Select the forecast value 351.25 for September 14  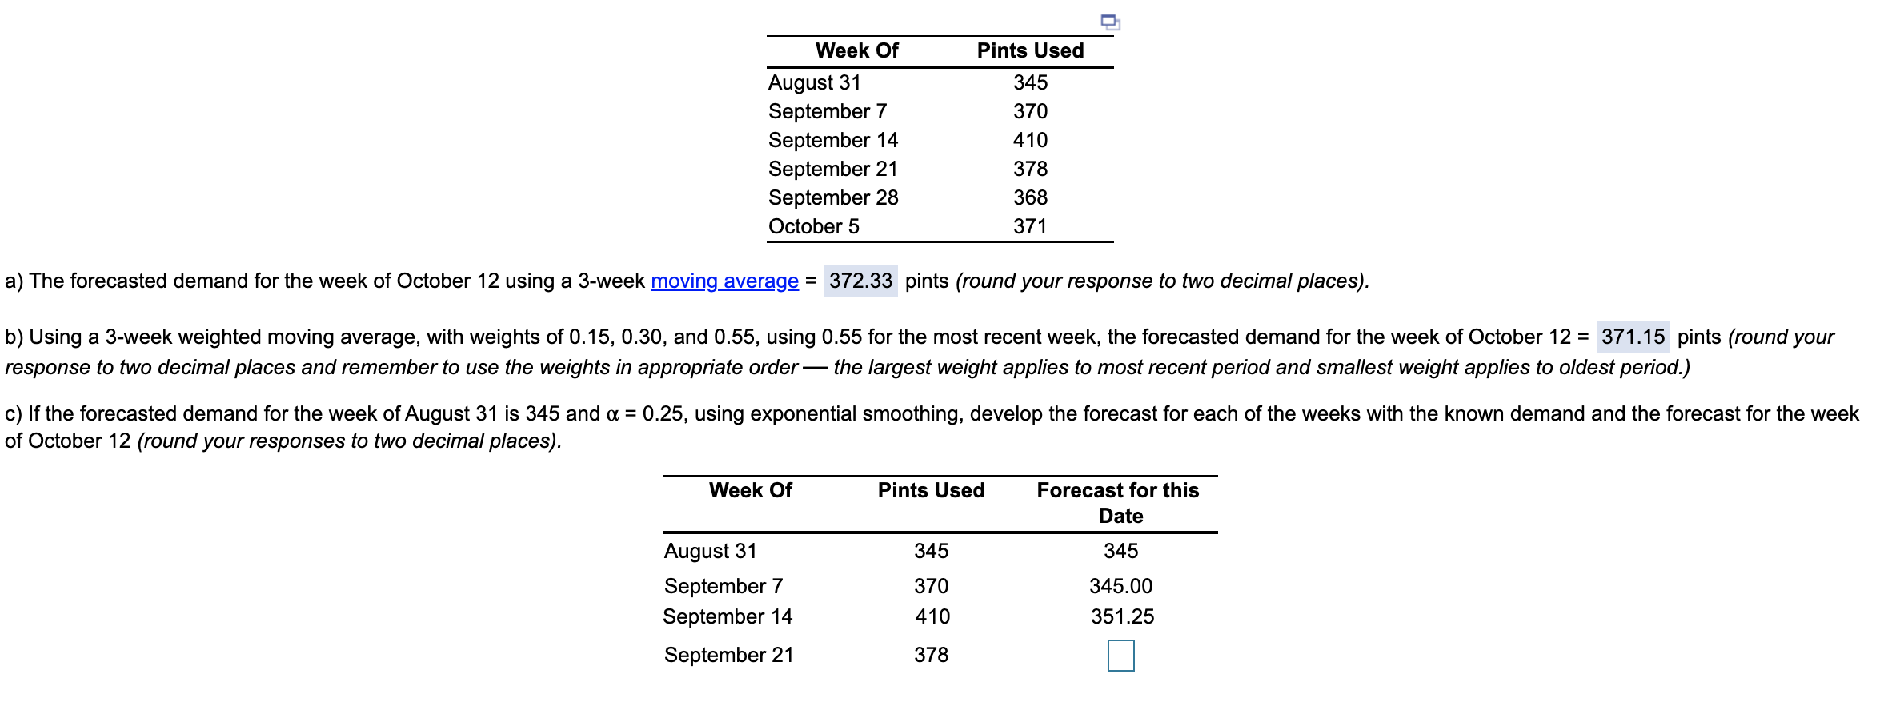1123,616
